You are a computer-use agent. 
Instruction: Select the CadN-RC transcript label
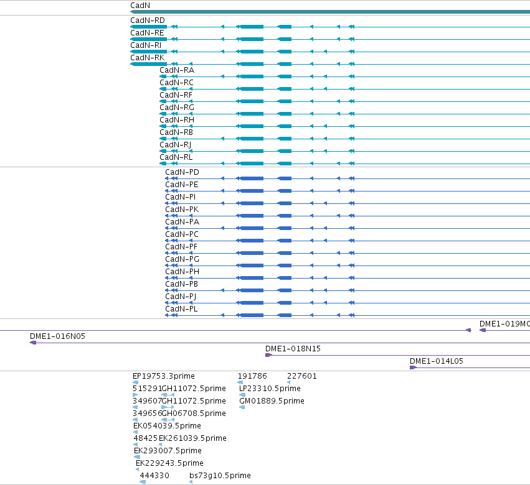coord(176,83)
